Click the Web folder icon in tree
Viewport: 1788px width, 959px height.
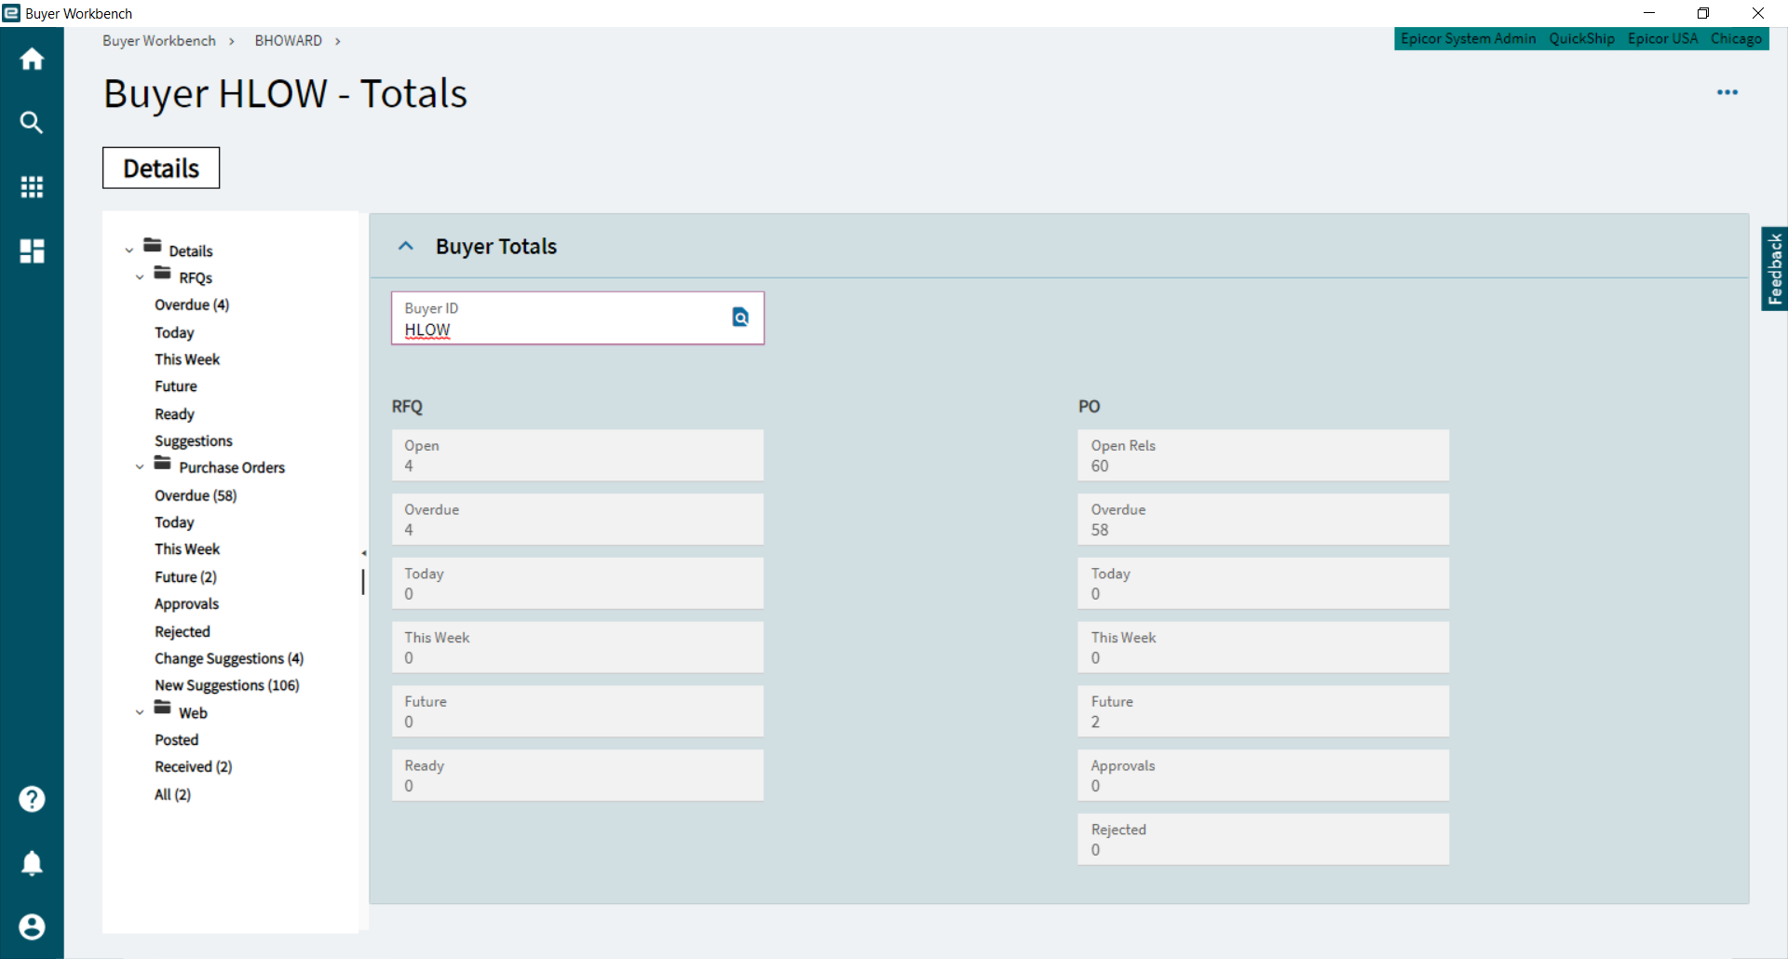[x=163, y=708]
